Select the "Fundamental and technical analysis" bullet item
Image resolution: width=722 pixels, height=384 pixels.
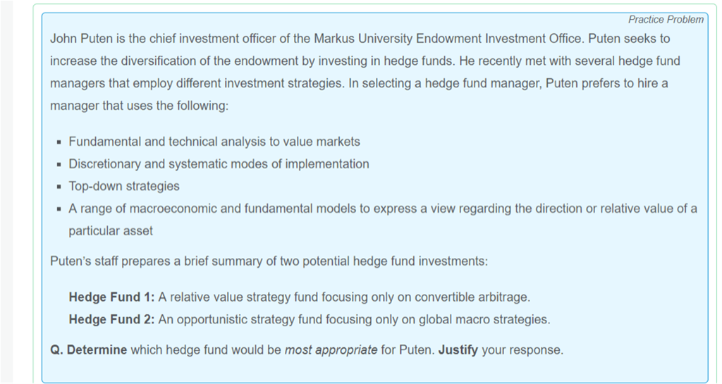214,142
